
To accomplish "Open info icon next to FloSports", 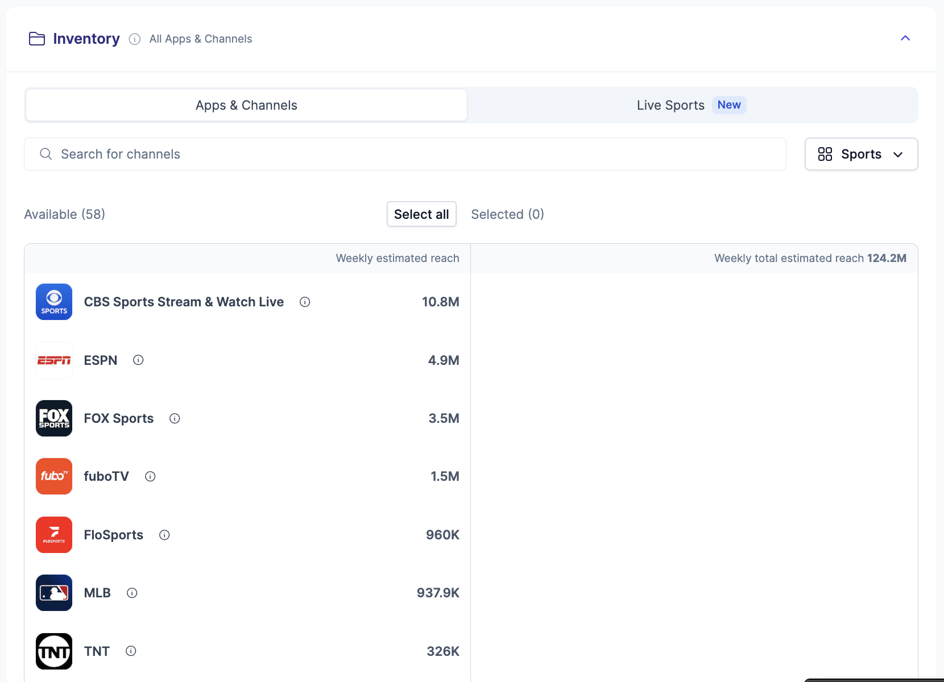I will (x=164, y=535).
